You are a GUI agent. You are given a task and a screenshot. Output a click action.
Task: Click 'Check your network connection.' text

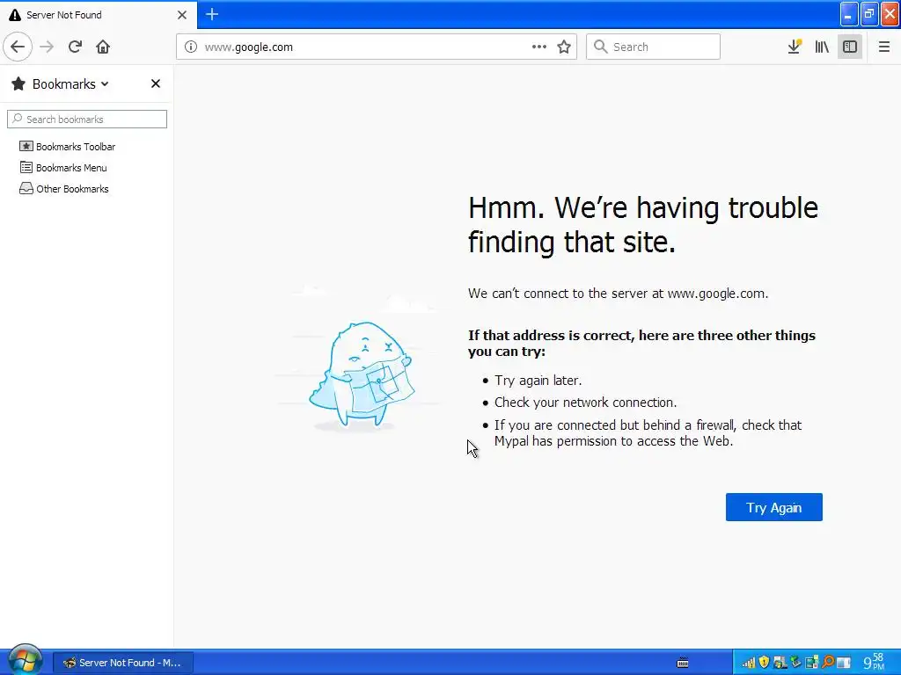(585, 403)
